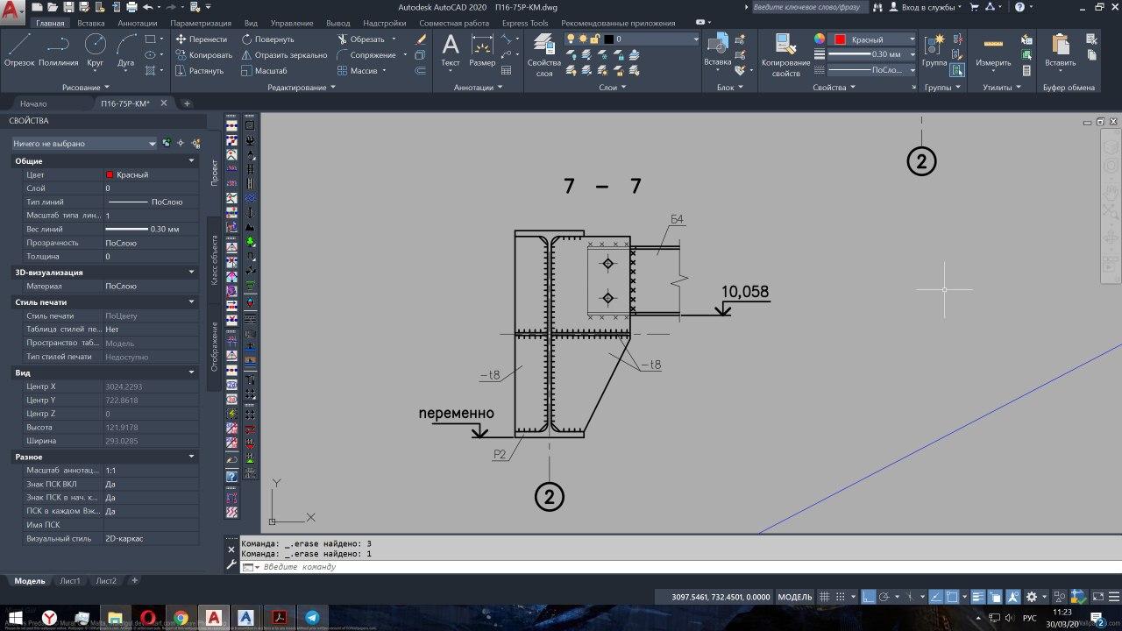Collapse the Общие properties section
Viewport: 1122px width, 631px height.
[x=192, y=161]
